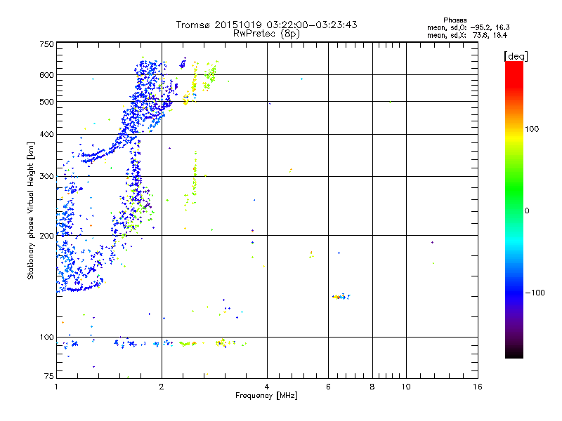Click the y-axis '750' label
The image size is (562, 421).
coord(46,44)
